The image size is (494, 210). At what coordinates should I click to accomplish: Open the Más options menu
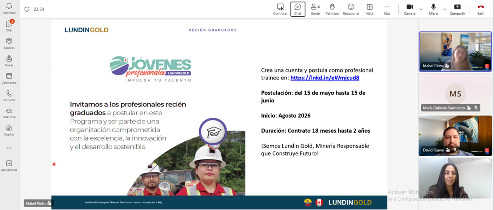[387, 9]
